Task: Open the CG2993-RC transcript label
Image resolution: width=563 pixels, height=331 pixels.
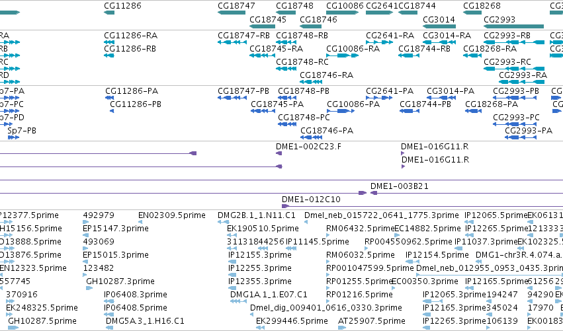Action: (x=507, y=62)
